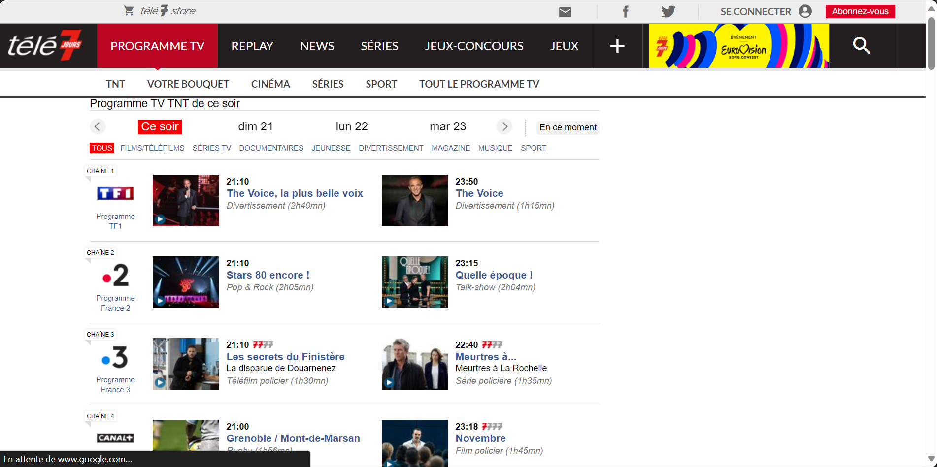937x467 pixels.
Task: Click the France 2 channel logo
Action: [115, 275]
